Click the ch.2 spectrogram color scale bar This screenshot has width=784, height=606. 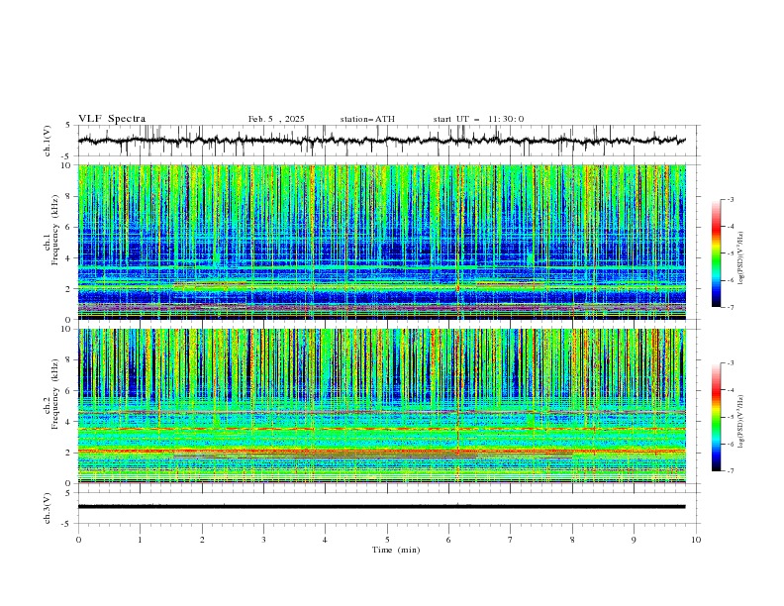[716, 417]
